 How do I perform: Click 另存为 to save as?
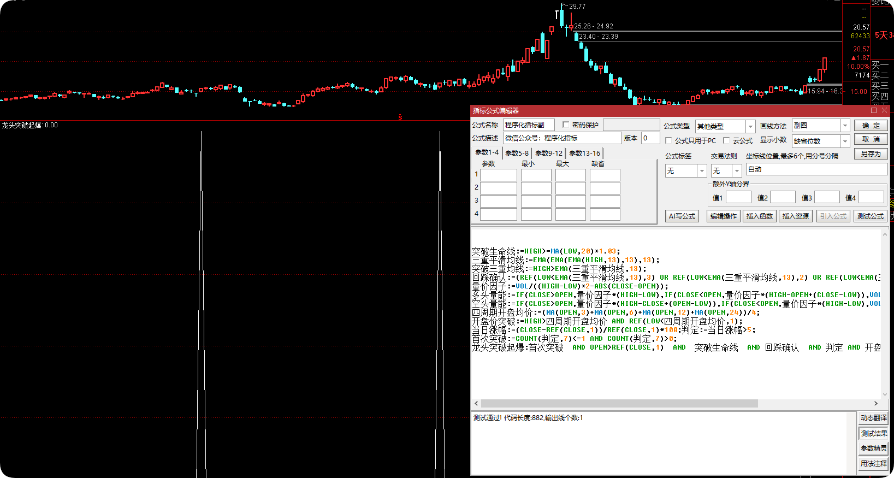coord(871,154)
